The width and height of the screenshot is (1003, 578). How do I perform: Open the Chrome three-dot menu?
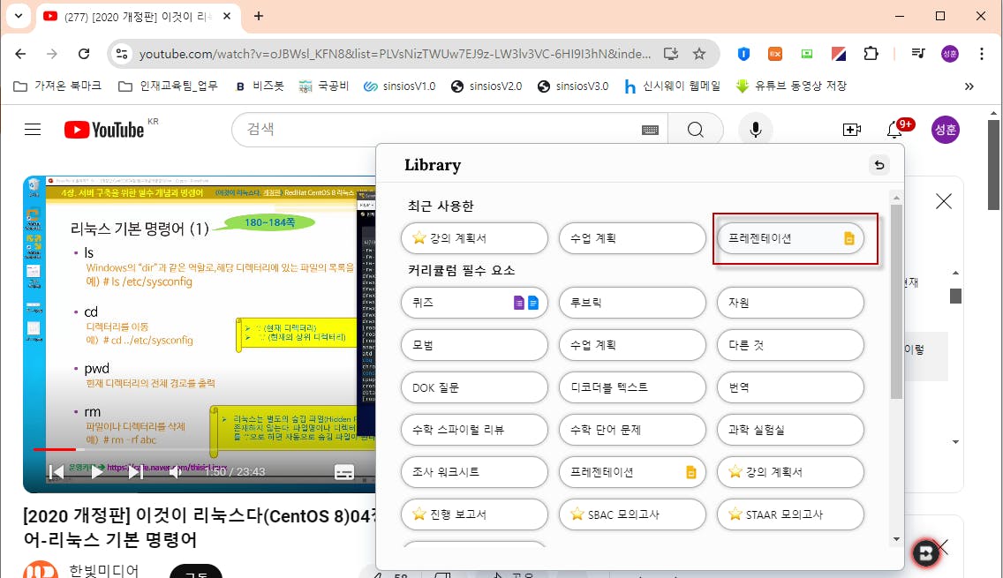click(x=981, y=54)
